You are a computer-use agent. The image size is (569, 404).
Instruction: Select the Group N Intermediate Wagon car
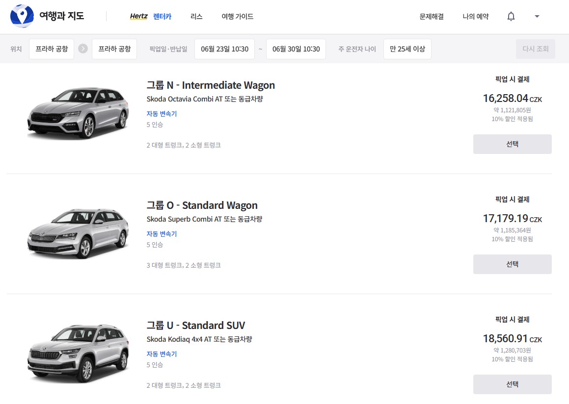(x=512, y=144)
